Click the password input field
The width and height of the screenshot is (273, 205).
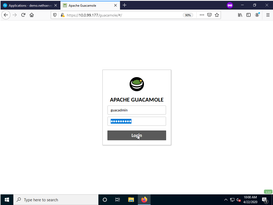[x=137, y=121]
